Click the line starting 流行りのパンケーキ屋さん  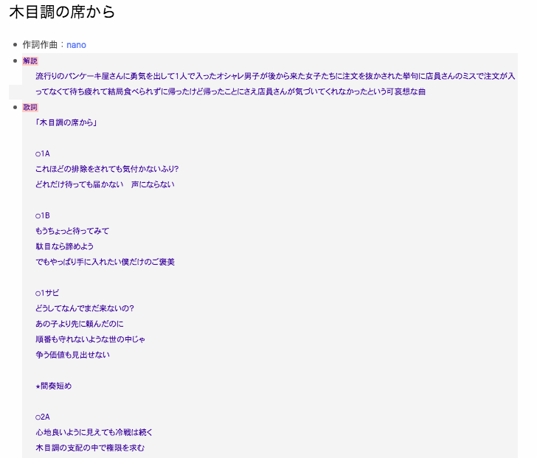275,77
